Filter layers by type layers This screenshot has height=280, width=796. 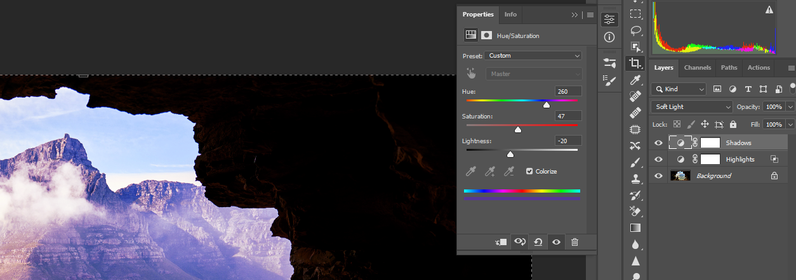point(748,89)
